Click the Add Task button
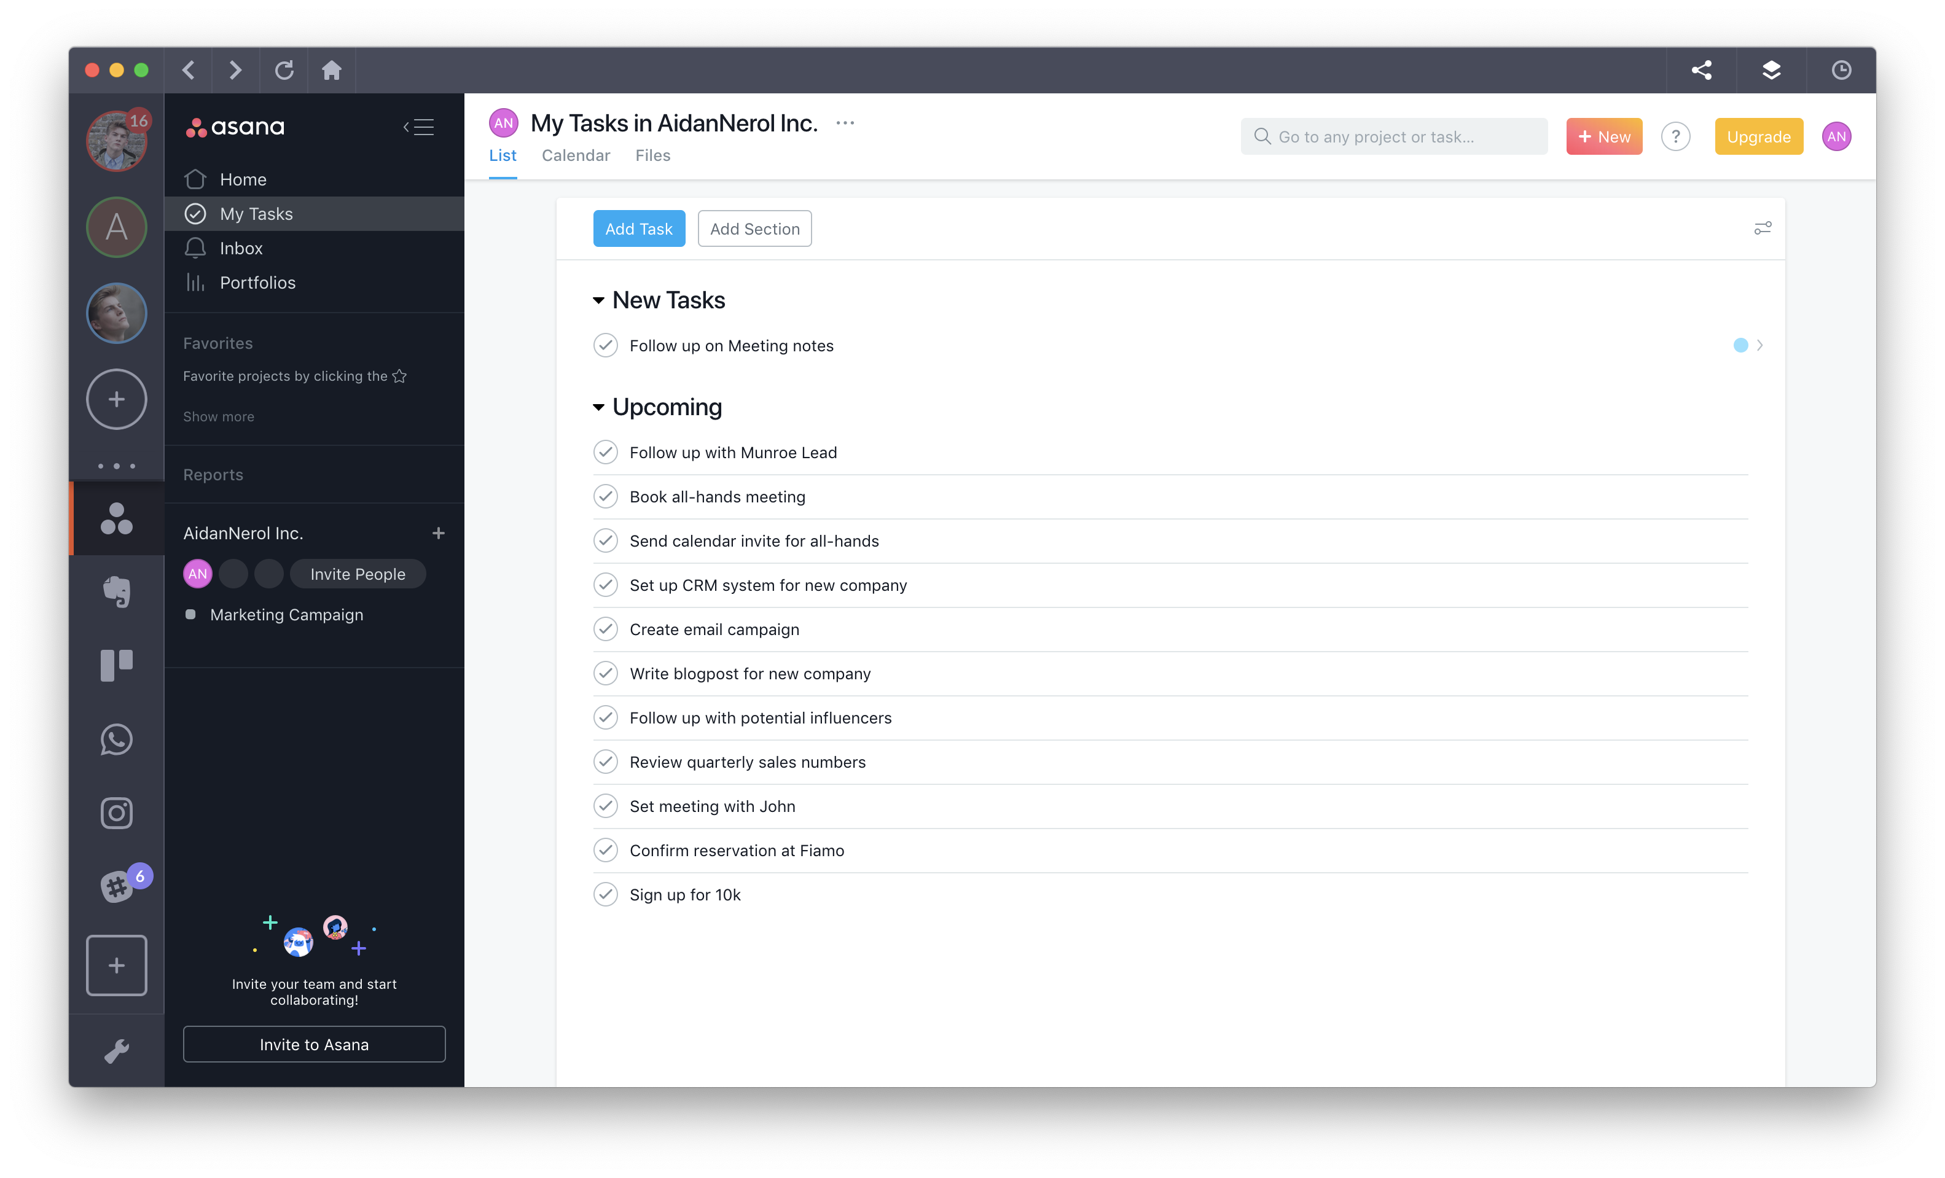Screen dimensions: 1945x1178 639,228
